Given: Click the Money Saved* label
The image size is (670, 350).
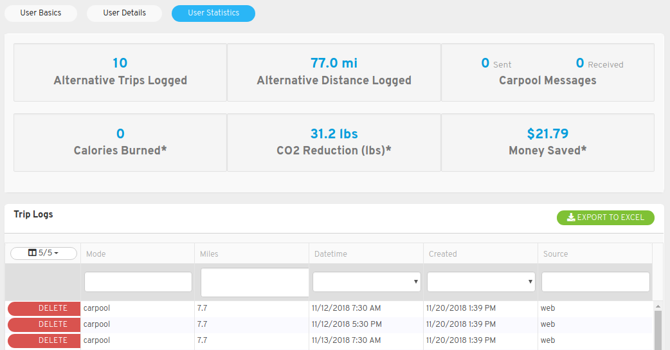Looking at the screenshot, I should pyautogui.click(x=547, y=151).
